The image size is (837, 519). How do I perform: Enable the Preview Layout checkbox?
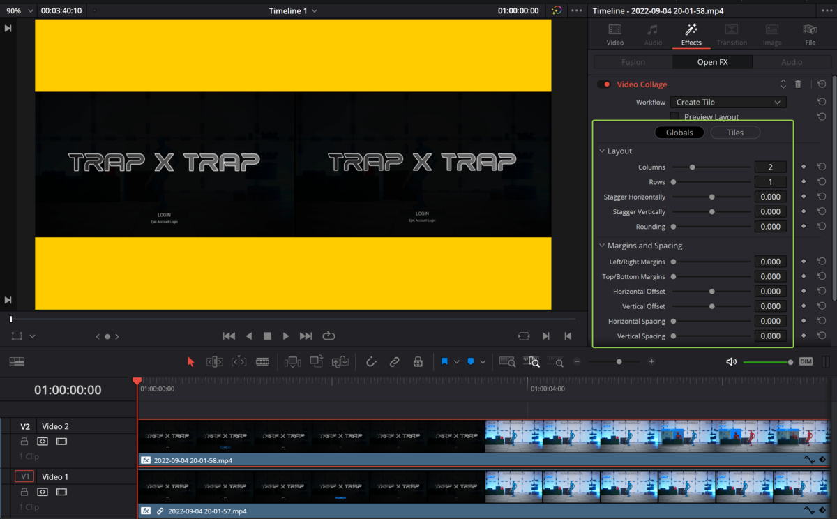coord(674,116)
